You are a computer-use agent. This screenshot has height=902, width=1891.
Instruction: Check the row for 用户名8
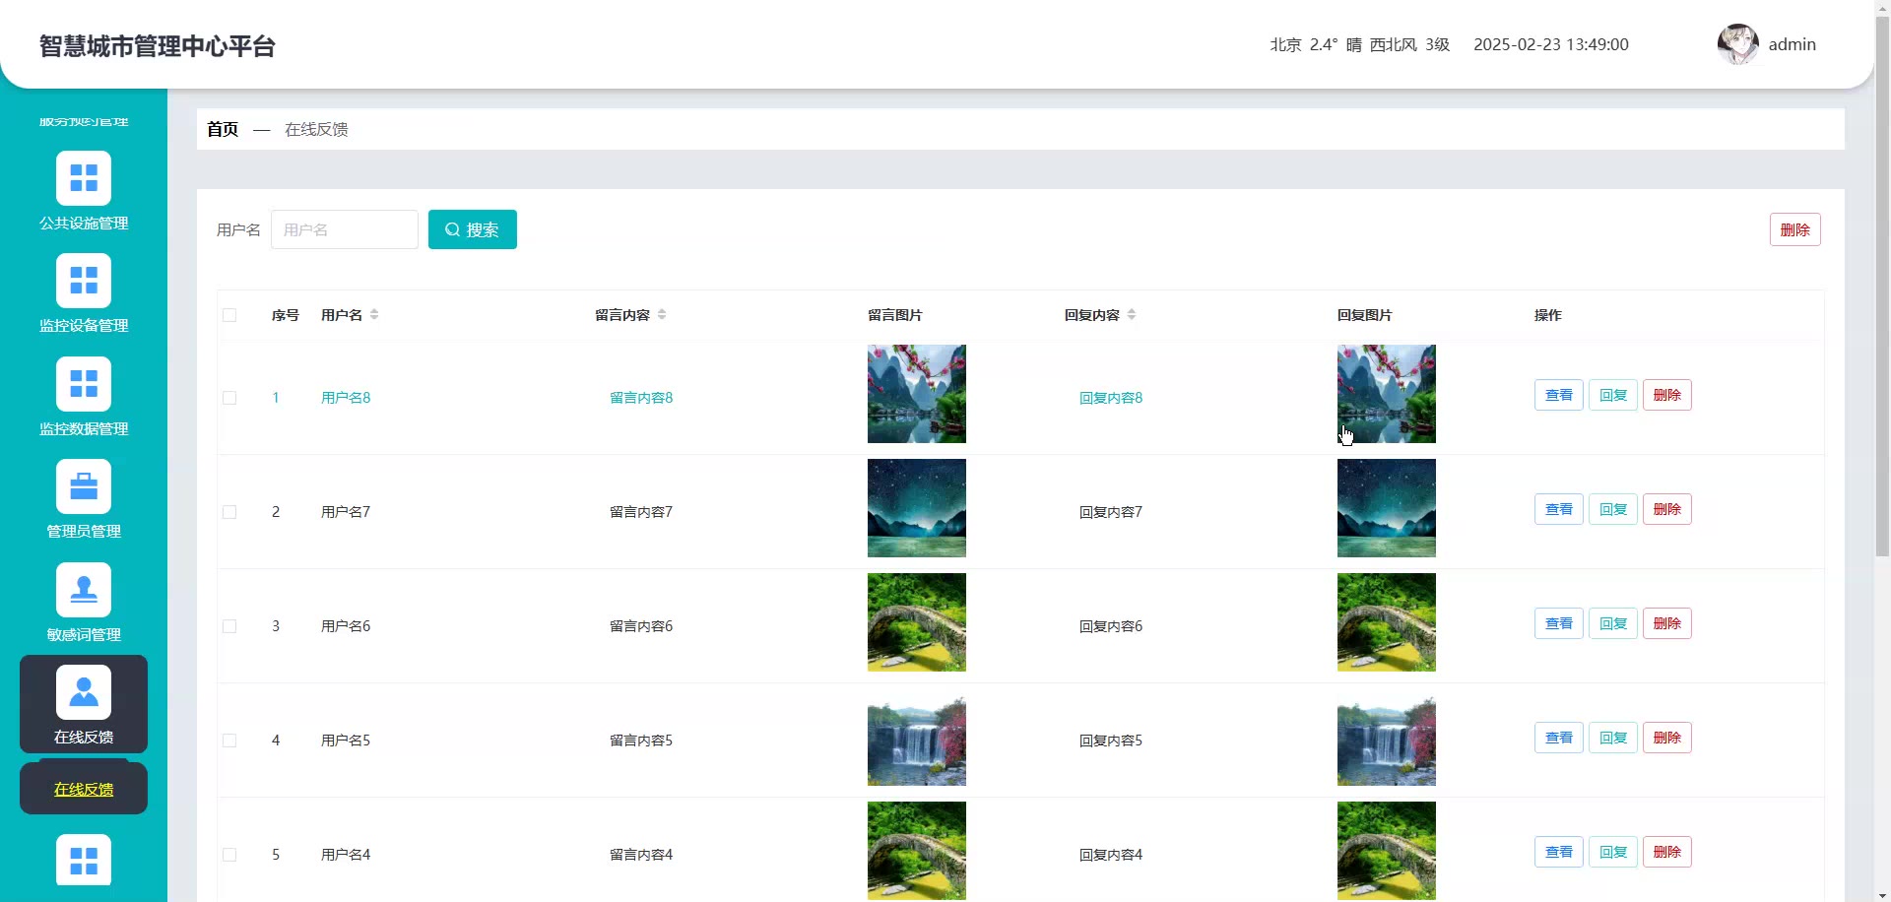pyautogui.click(x=229, y=398)
